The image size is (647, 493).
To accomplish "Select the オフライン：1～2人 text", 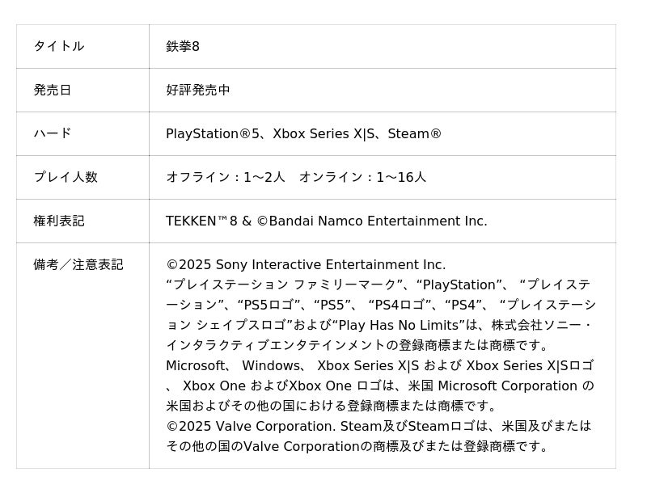I will tap(226, 177).
